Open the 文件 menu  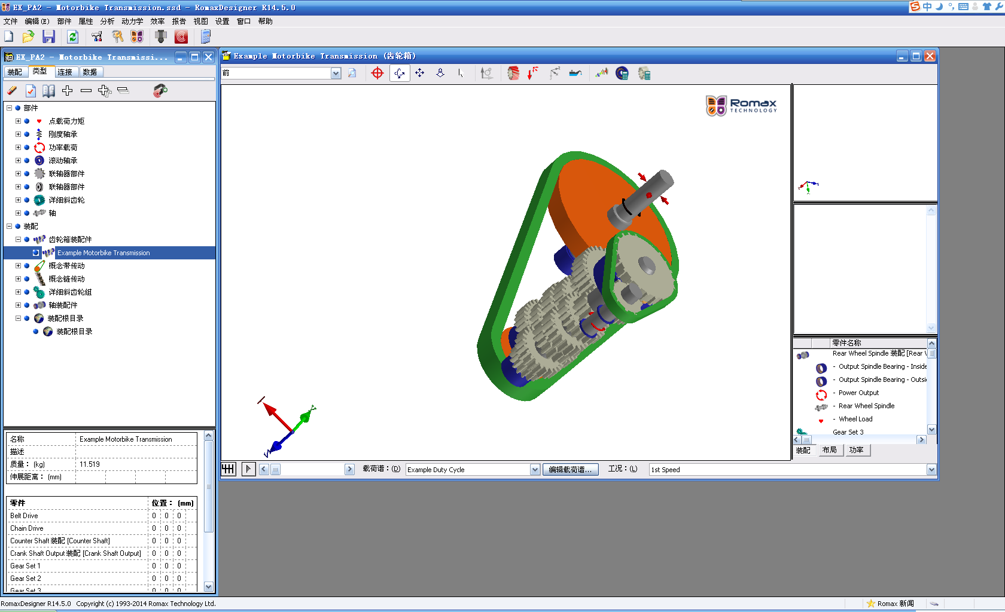(10, 21)
